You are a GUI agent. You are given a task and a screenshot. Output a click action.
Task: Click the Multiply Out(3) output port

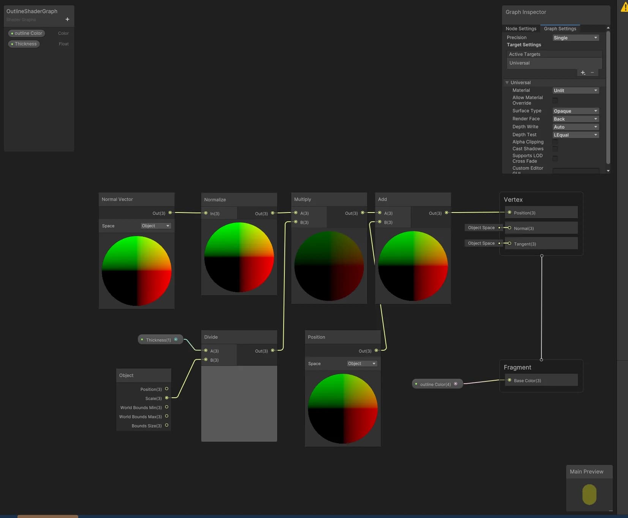click(363, 213)
